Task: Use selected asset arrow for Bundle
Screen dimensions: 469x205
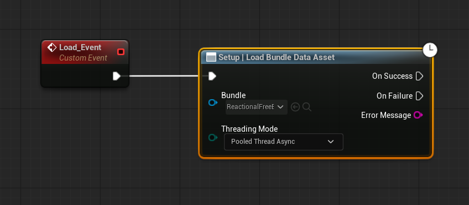Action: [x=295, y=107]
